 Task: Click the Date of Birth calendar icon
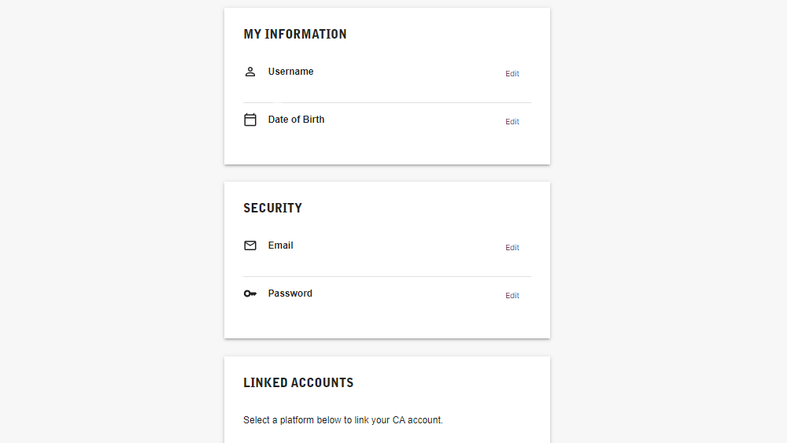[x=250, y=120]
